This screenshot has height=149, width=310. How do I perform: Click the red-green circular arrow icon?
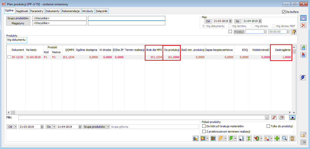[256, 138]
